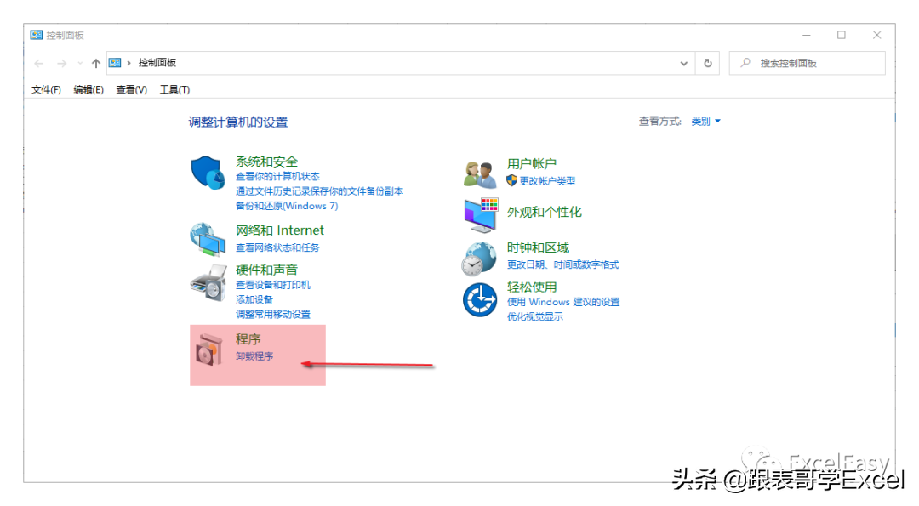Open the 硬件和声音 category link
Image resolution: width=919 pixels, height=506 pixels.
coord(266,270)
